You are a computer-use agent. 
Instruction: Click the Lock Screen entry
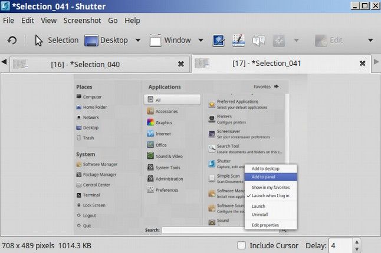[x=91, y=205]
